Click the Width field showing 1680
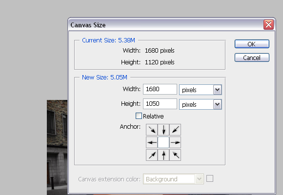The width and height of the screenshot is (283, 195). [x=160, y=89]
